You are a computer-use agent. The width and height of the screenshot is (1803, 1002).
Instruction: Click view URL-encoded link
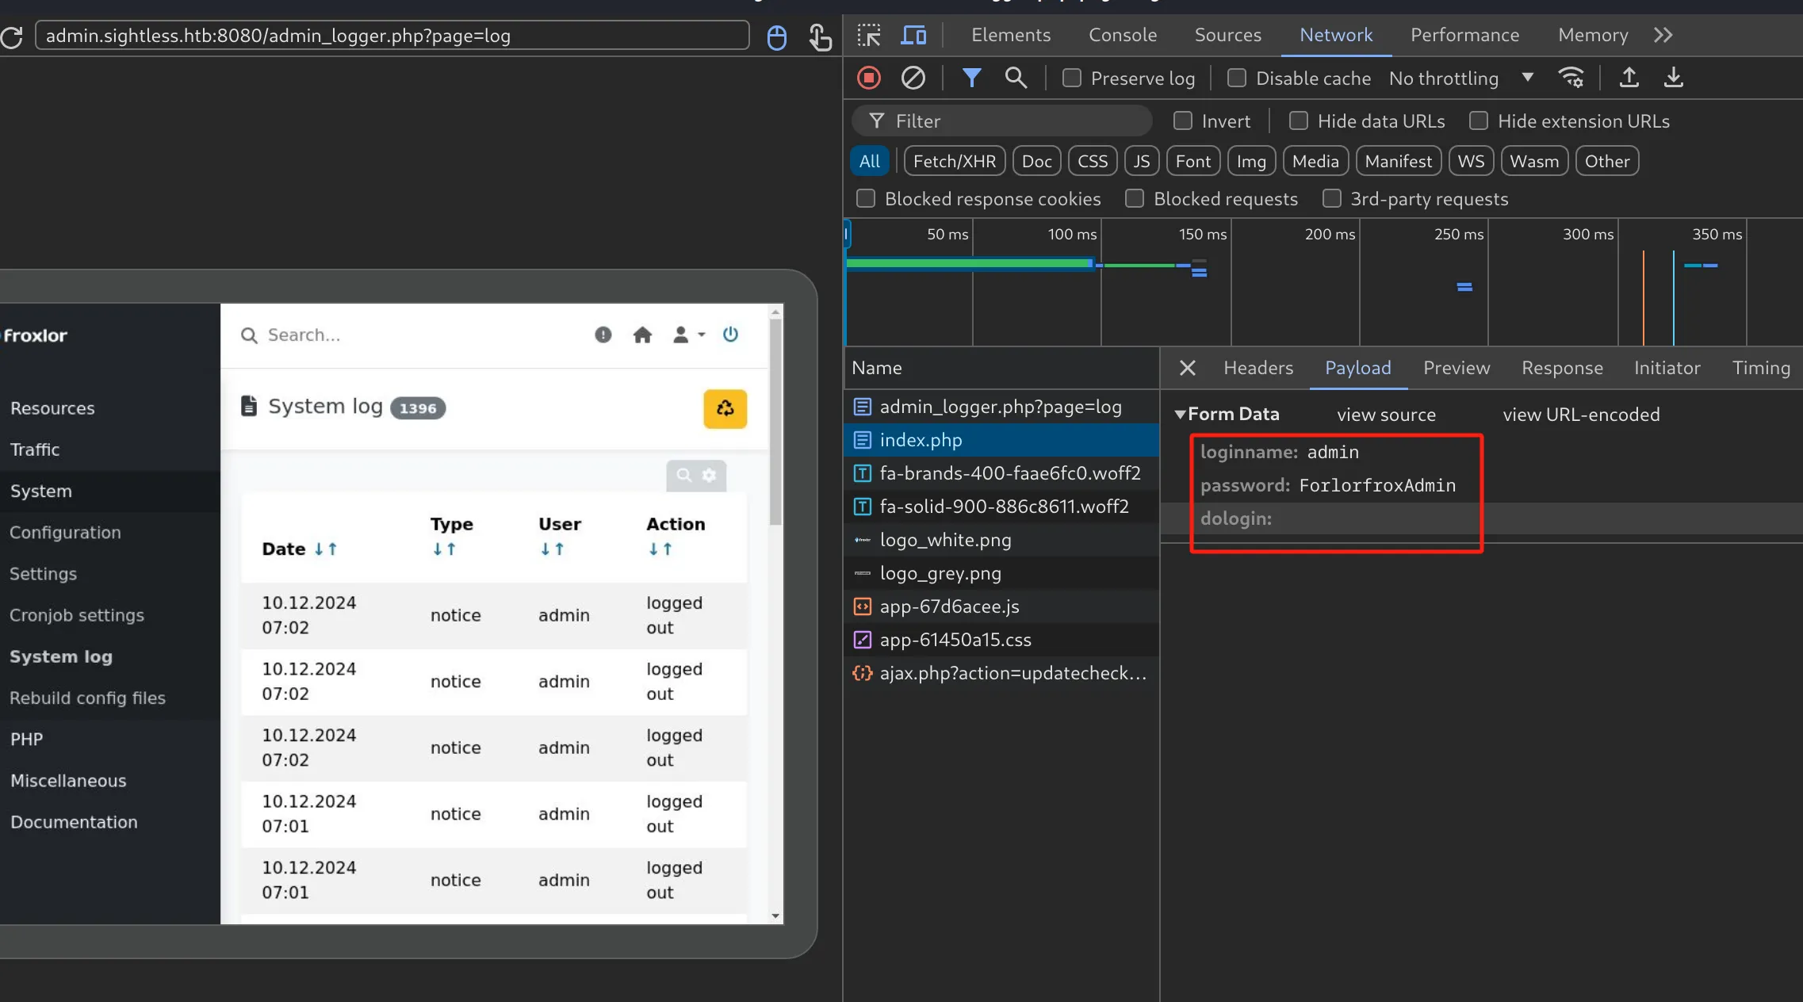[1580, 414]
